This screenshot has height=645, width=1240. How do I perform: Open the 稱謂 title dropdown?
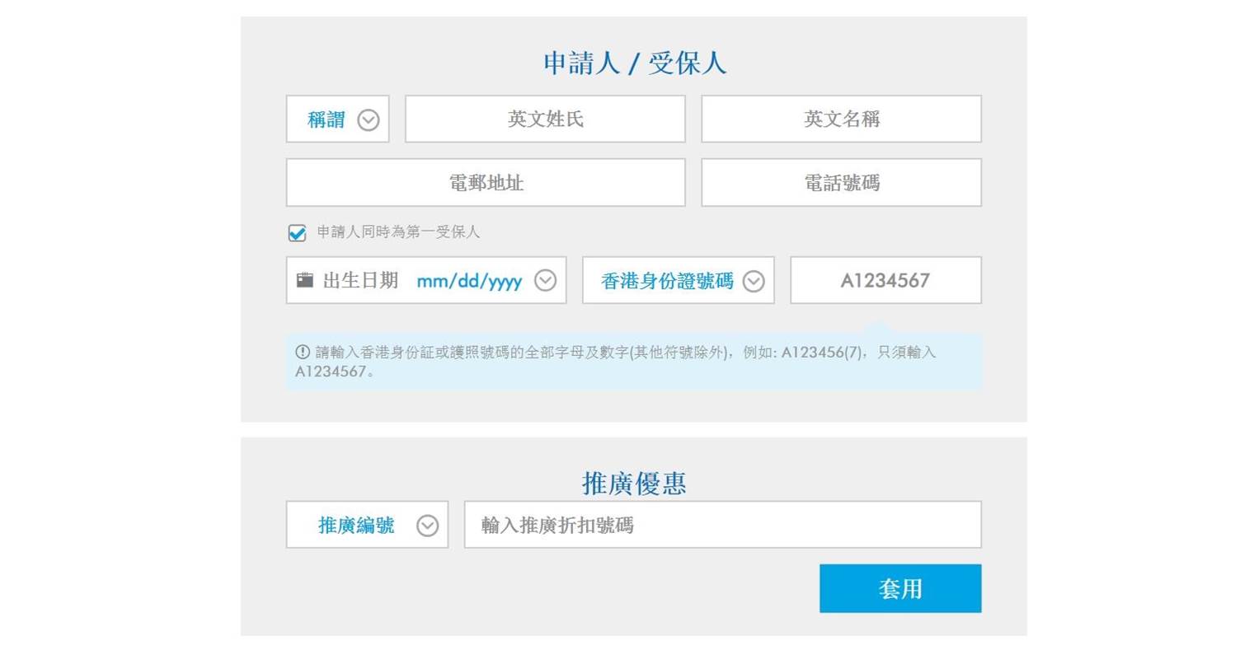[337, 119]
